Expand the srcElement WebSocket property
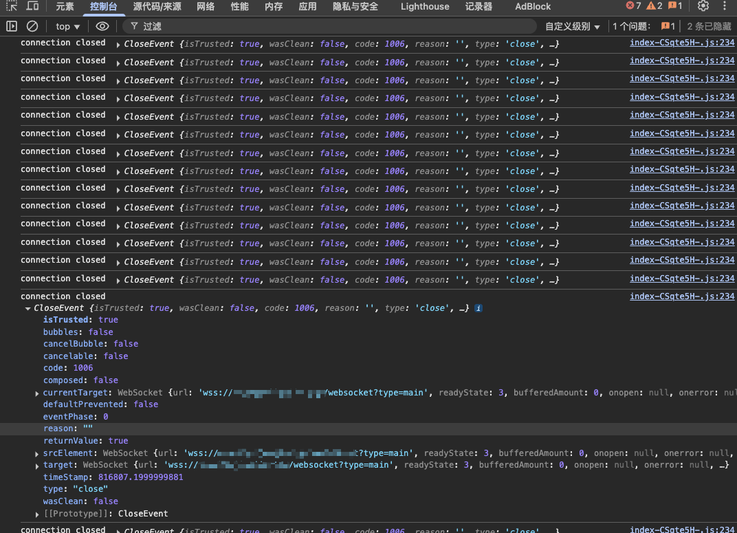The height and width of the screenshot is (533, 737). coord(37,454)
